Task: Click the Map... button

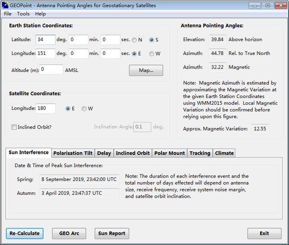Action: coord(146,70)
